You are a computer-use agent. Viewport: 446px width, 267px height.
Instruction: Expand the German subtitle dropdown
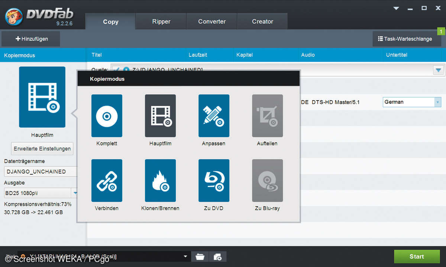(438, 102)
